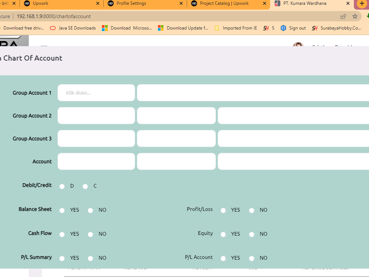This screenshot has height=277, width=369.
Task: Set Cash Flow to NO
Action: click(90, 235)
